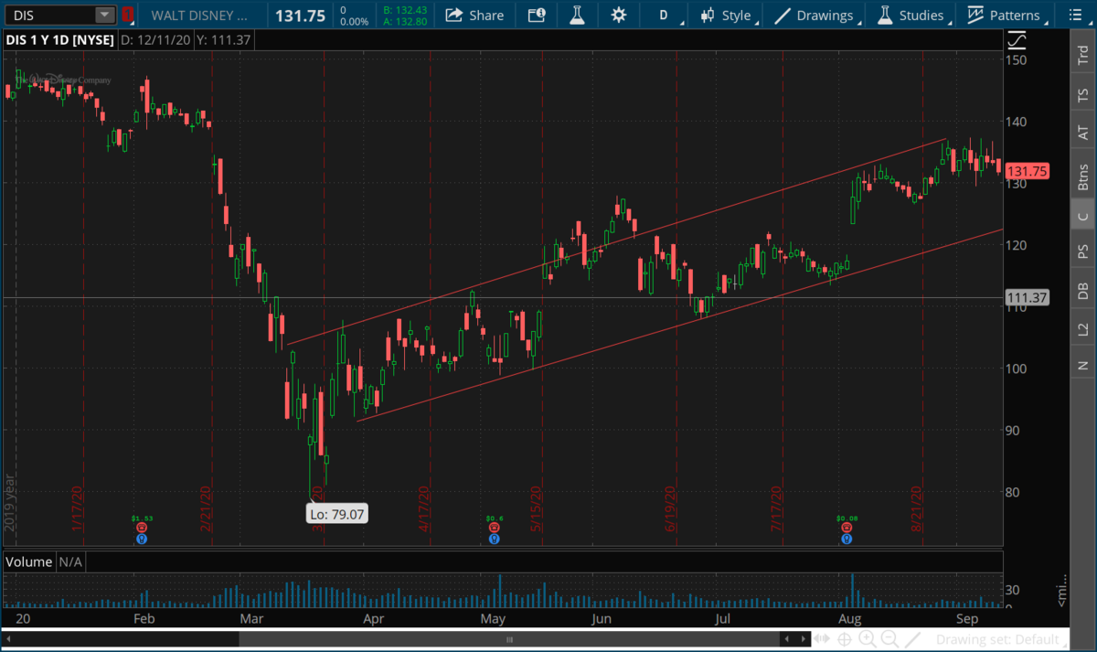
Task: Click the horizontal chart scrollbar thumb
Action: (x=510, y=638)
